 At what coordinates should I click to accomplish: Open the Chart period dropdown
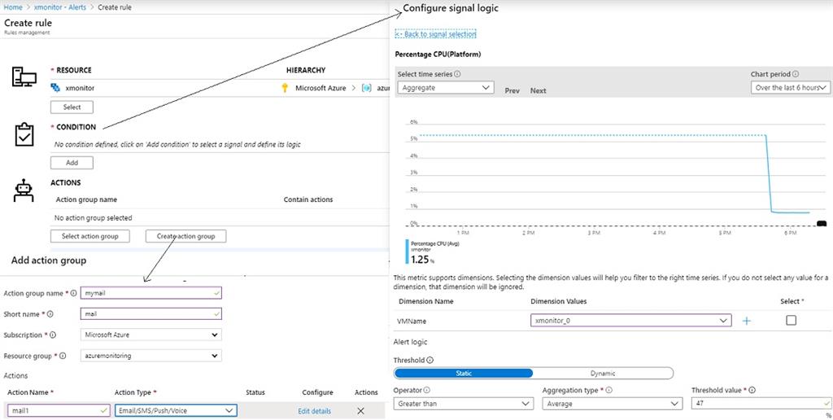pyautogui.click(x=791, y=88)
